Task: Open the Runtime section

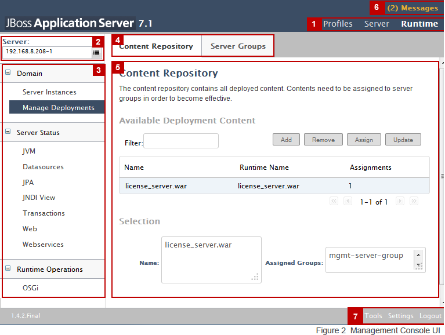Action: click(x=419, y=24)
